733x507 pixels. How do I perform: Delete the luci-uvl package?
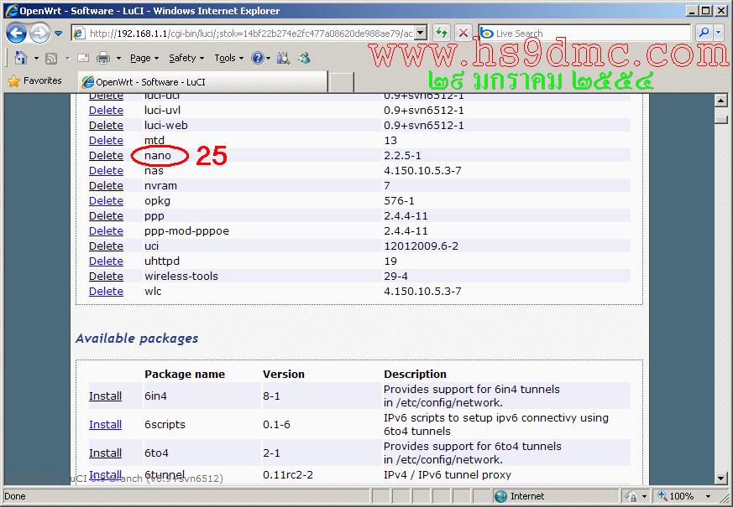(106, 111)
